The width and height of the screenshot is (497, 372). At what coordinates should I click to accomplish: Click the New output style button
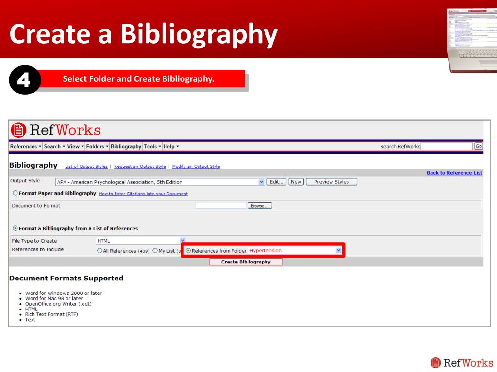click(x=296, y=182)
